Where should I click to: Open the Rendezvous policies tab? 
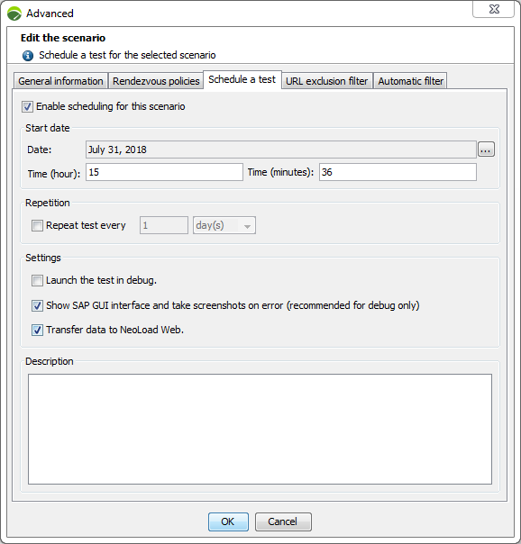[x=156, y=81]
